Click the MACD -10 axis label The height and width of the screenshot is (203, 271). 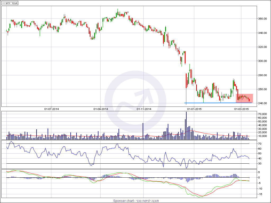[x=260, y=189]
